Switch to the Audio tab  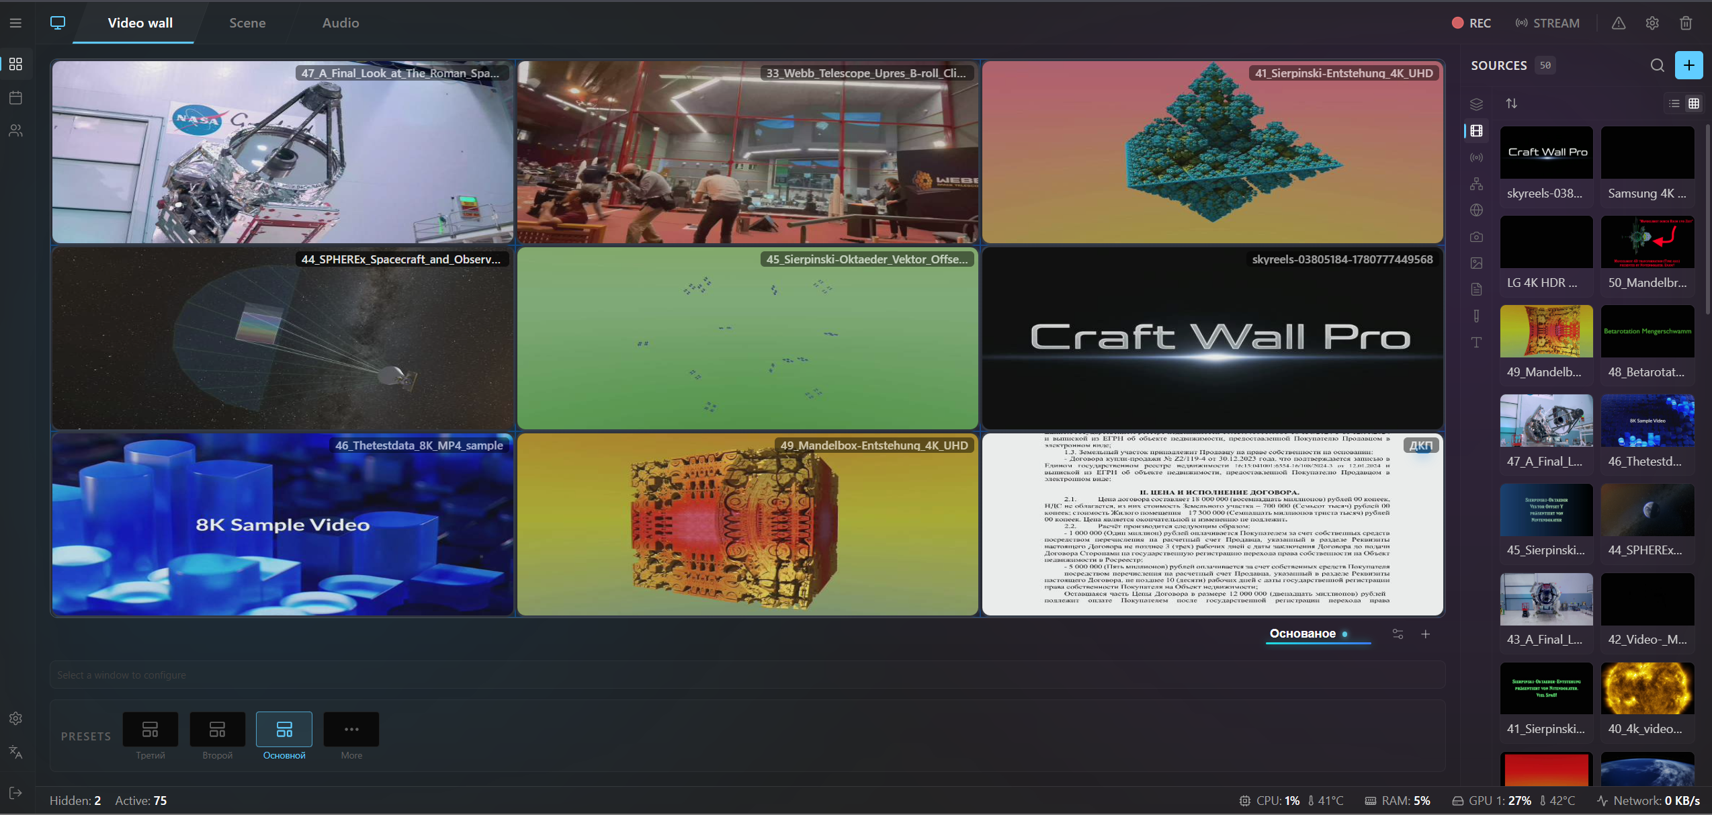tap(341, 23)
